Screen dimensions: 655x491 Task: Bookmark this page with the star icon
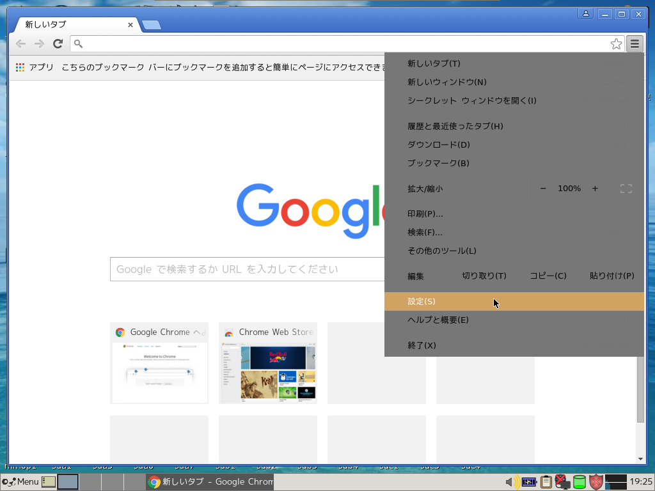point(616,44)
